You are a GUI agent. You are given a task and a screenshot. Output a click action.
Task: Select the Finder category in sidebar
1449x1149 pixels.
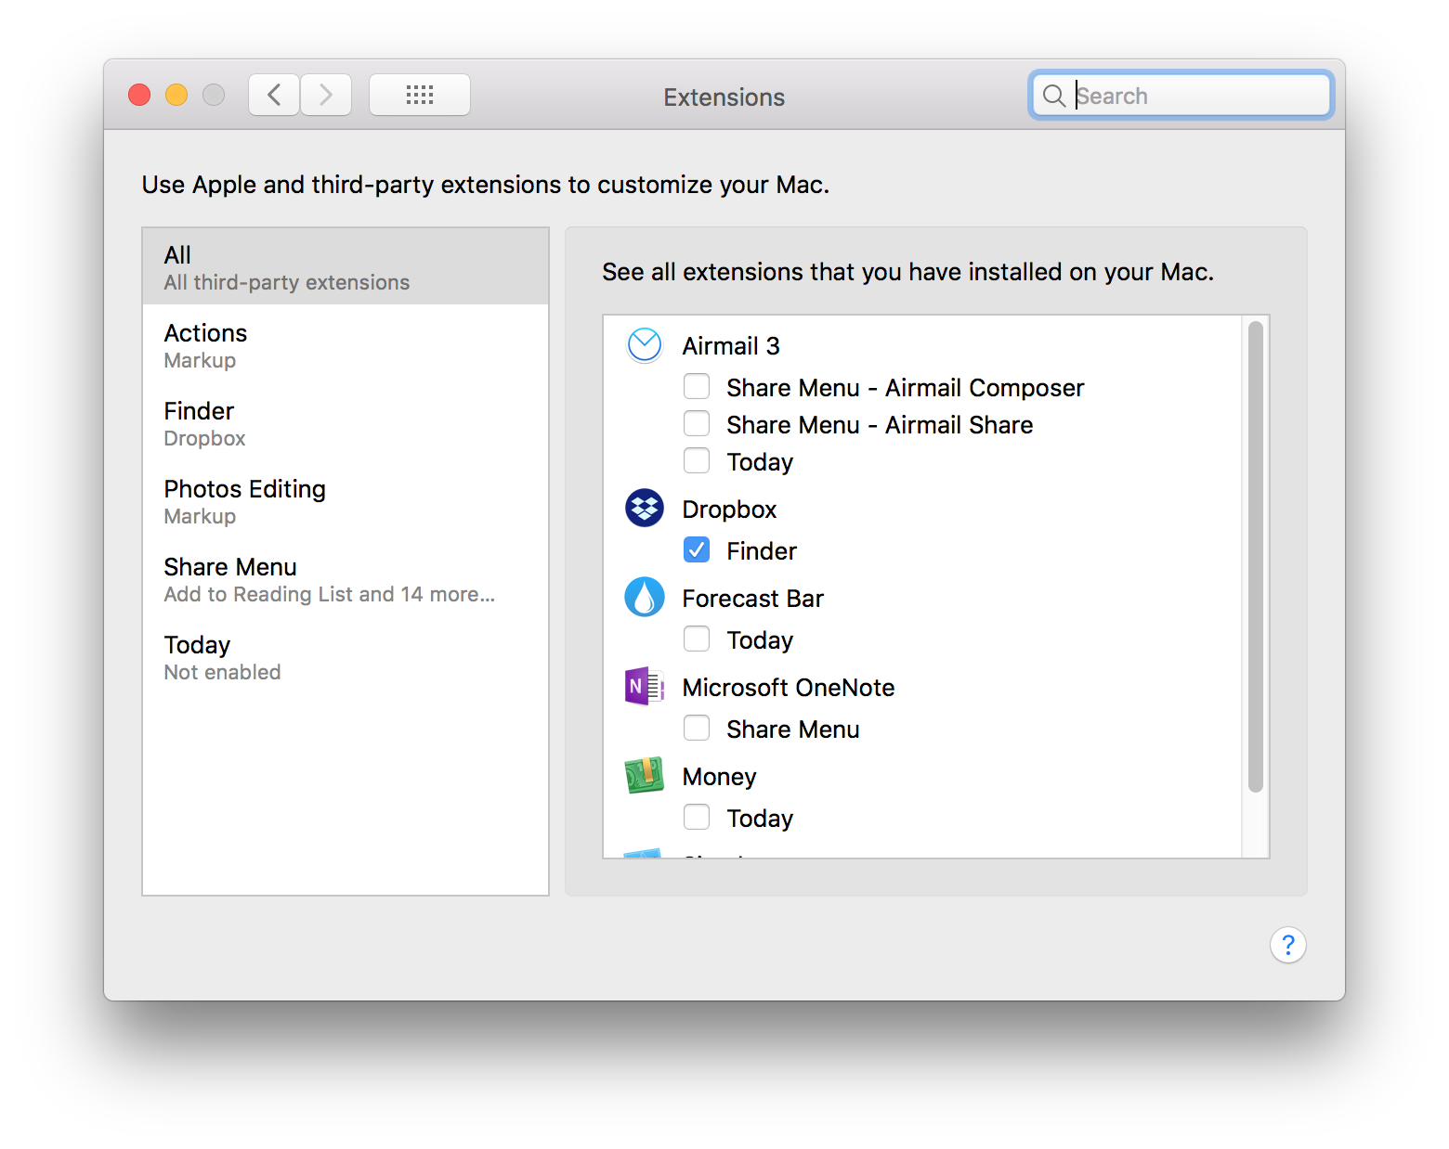pyautogui.click(x=346, y=423)
